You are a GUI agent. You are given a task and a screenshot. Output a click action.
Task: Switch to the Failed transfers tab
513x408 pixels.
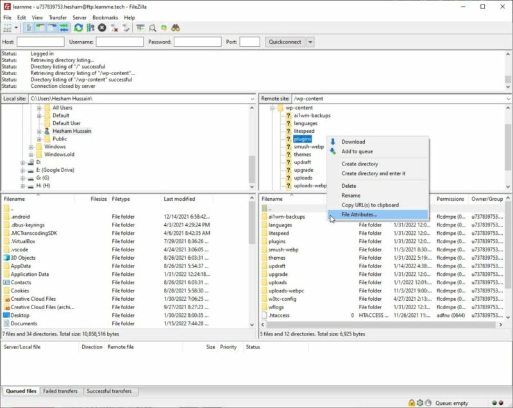click(60, 391)
